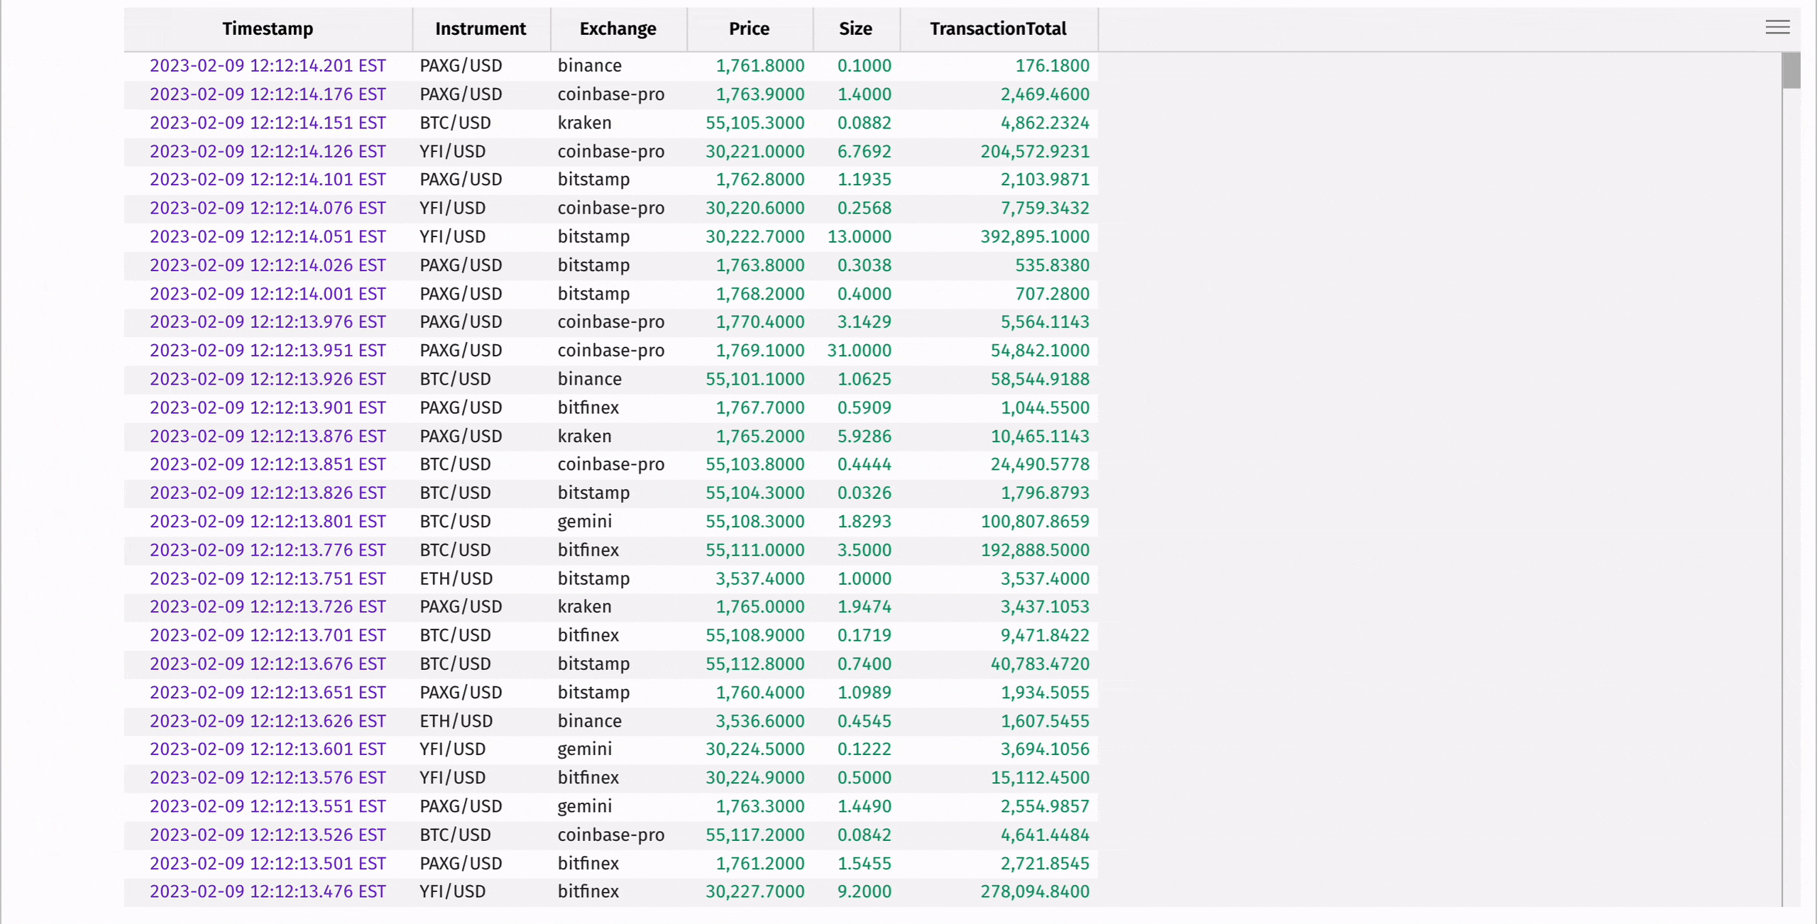Click the kraken cell at 12:12:14.151

584,123
